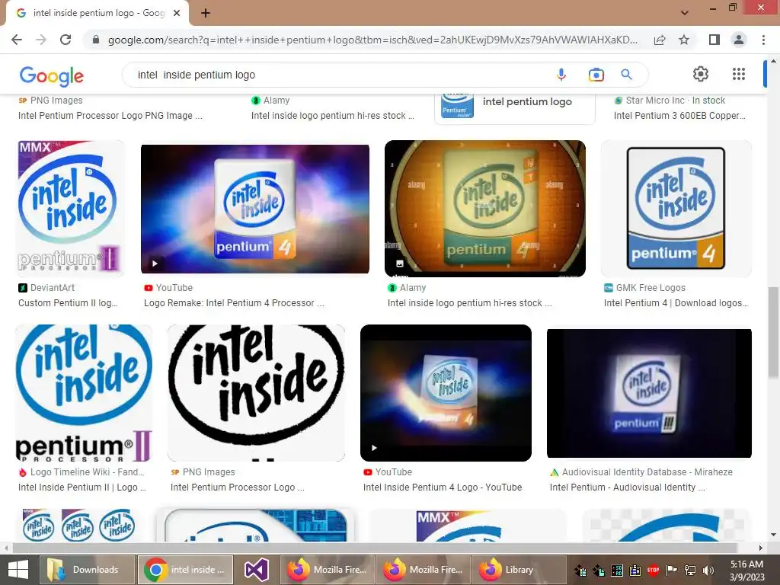This screenshot has width=780, height=585.
Task: Open the taskbar clock and date
Action: click(746, 571)
